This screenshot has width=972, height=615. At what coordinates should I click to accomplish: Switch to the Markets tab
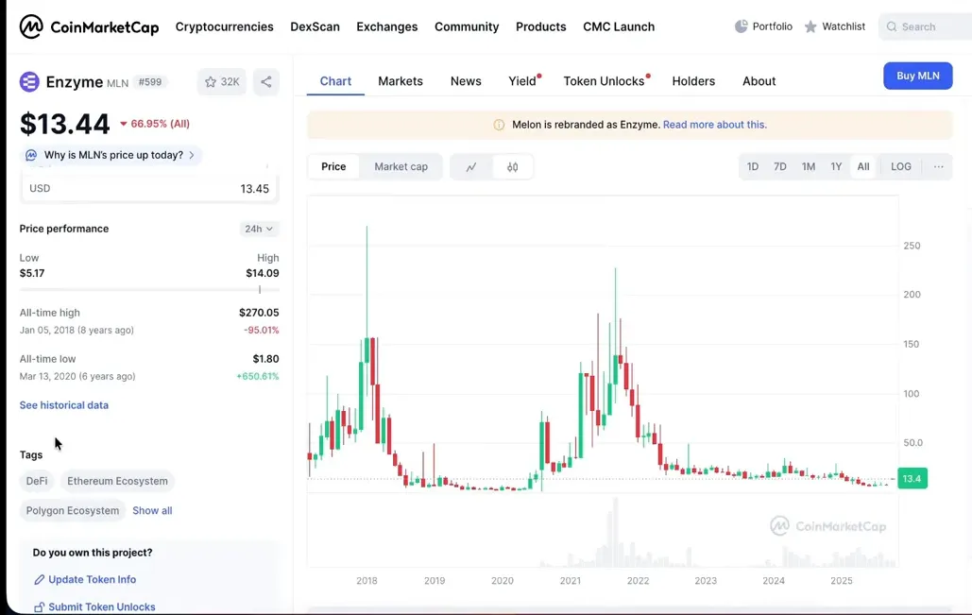pos(401,81)
